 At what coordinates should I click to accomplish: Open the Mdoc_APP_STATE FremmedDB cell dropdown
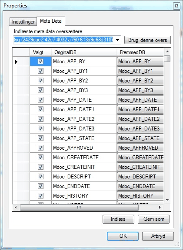tap(140, 138)
